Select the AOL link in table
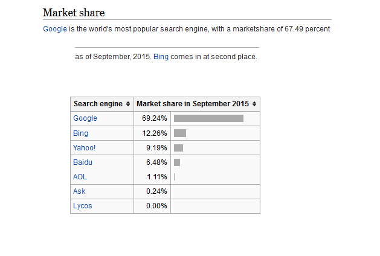Viewport: 380px width, 256px height. 80,177
